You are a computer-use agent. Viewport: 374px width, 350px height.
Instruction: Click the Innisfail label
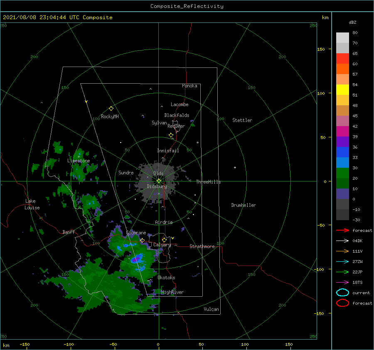[168, 151]
